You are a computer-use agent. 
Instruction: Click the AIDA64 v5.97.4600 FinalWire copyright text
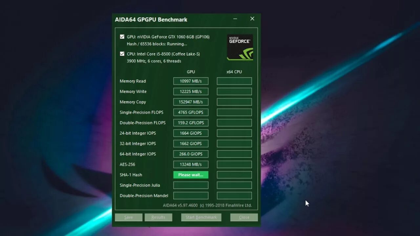click(207, 206)
